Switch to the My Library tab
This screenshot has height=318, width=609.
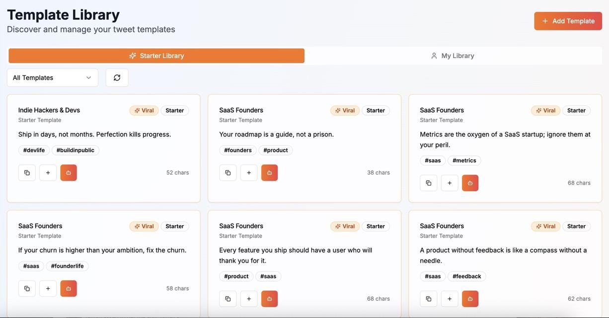point(453,56)
